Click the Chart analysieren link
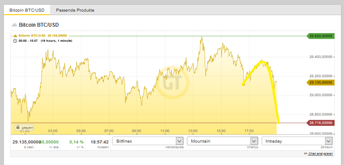The width and height of the screenshot is (344, 165). pos(318,154)
